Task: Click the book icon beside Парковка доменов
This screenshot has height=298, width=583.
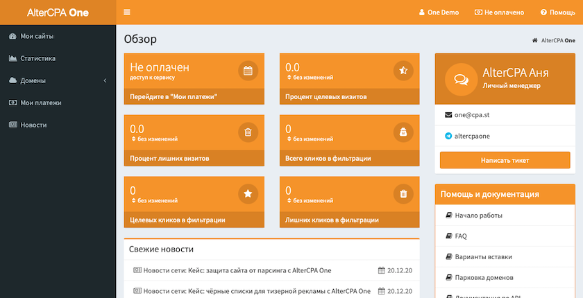Action: tap(448, 278)
